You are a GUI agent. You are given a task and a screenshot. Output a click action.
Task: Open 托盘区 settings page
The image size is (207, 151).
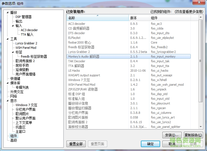point(20,127)
